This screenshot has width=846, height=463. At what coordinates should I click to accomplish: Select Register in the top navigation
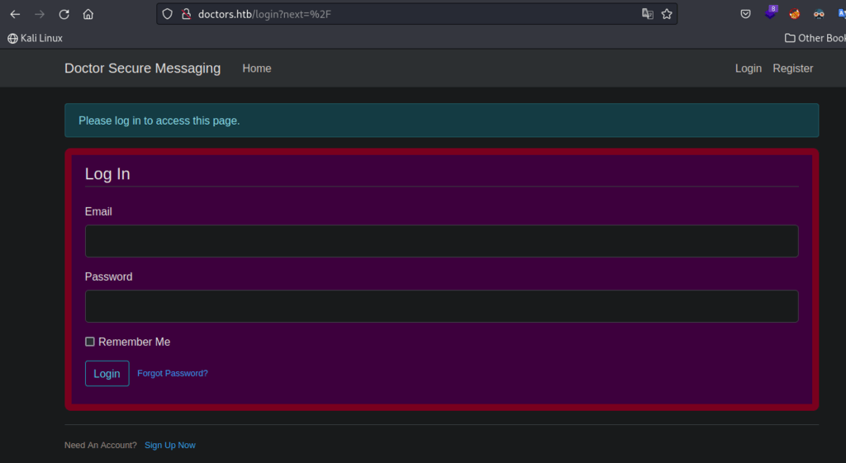792,69
